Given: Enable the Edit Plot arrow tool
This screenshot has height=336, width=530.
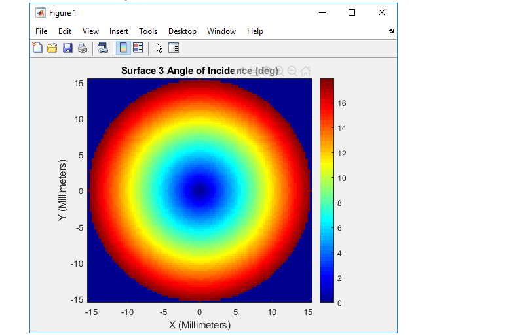Looking at the screenshot, I should tap(159, 48).
